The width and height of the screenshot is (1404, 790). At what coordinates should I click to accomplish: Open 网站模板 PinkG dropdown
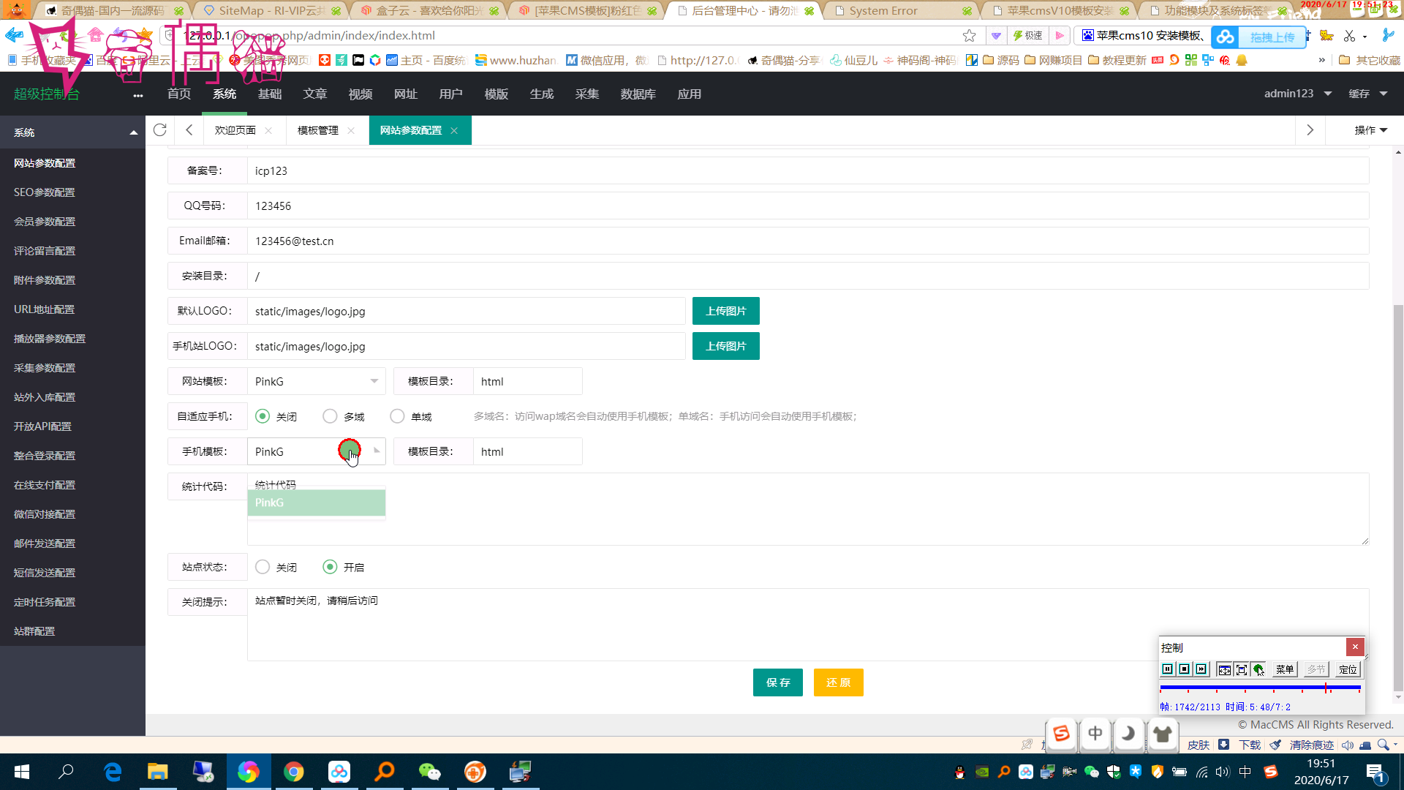(317, 381)
